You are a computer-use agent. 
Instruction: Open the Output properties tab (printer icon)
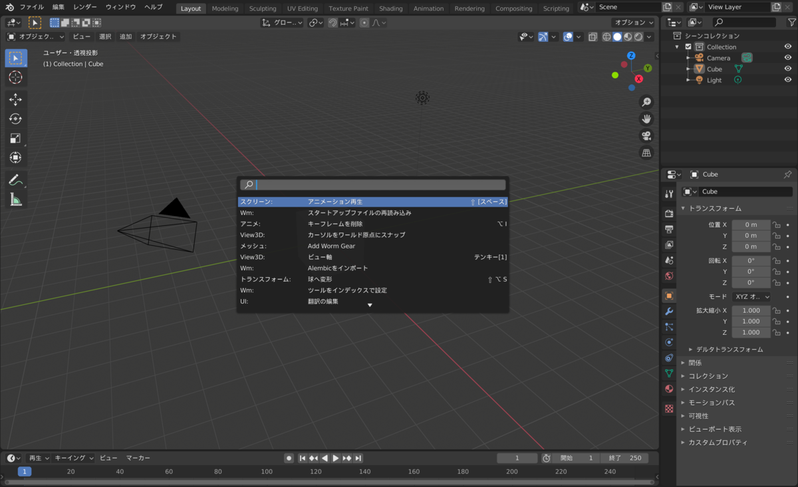669,229
